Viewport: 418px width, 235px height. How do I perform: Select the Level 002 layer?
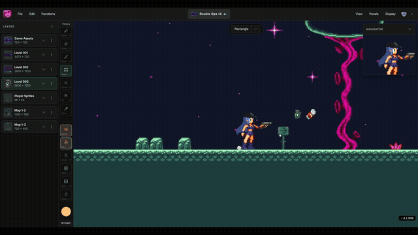29,69
